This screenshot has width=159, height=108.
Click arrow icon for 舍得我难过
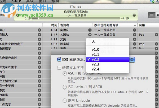click(x=39, y=58)
